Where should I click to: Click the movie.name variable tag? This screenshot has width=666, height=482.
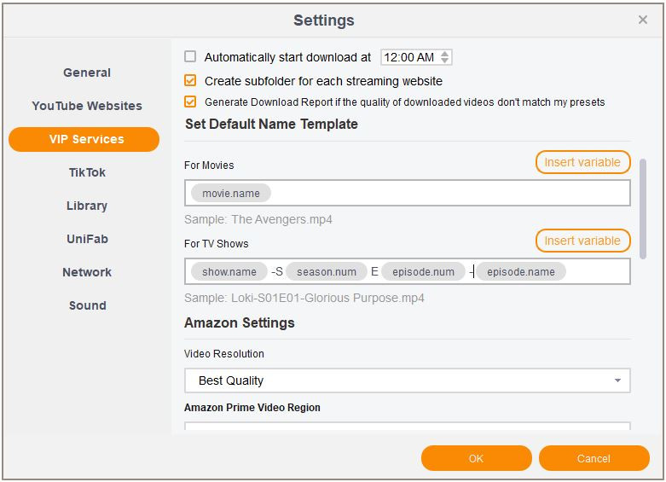pyautogui.click(x=231, y=194)
